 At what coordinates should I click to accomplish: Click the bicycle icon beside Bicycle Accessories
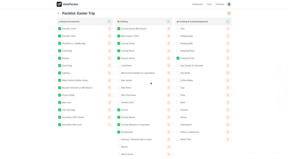pos(59,22)
